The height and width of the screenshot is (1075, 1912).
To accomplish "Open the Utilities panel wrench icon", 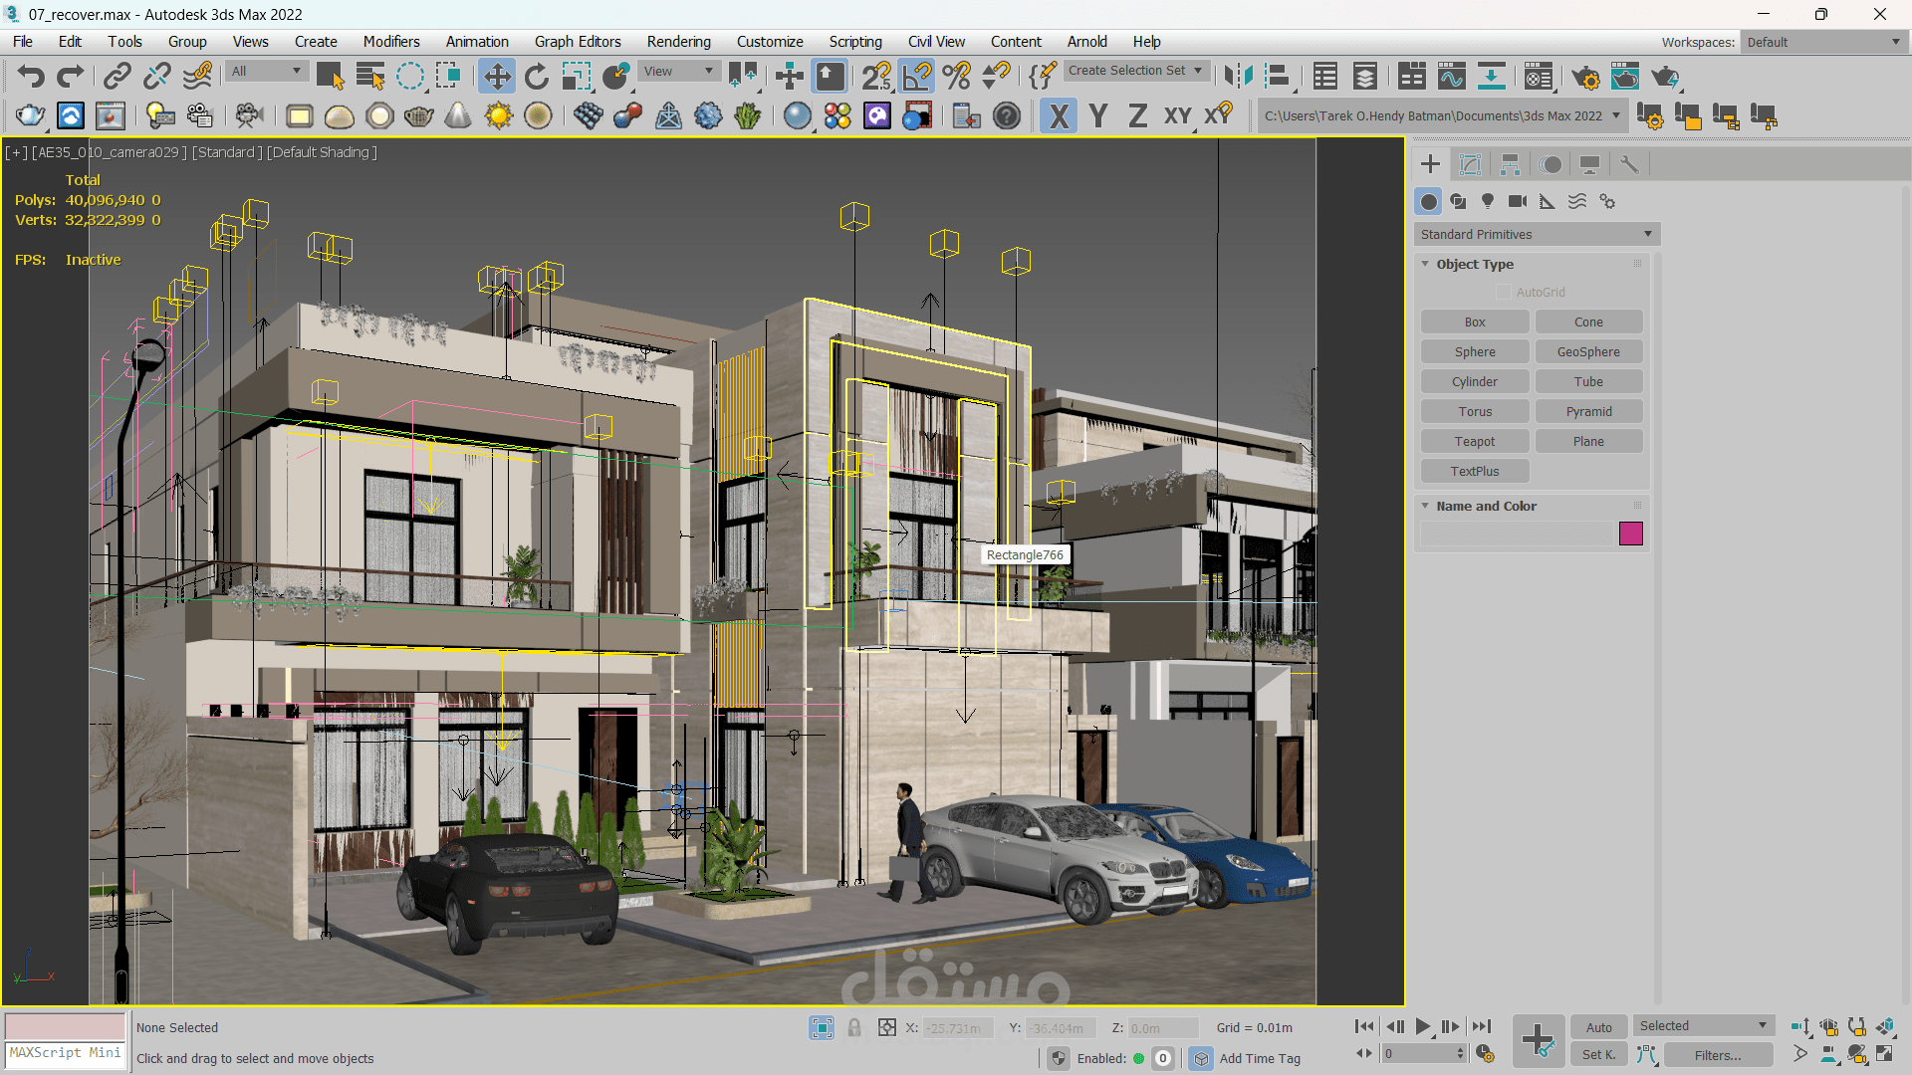I will point(1629,164).
